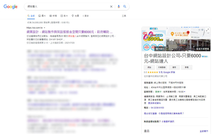Viewport: 212px width, 134px height.
Task: Expand the map with the fullscreen arrows icon
Action: 207,30
